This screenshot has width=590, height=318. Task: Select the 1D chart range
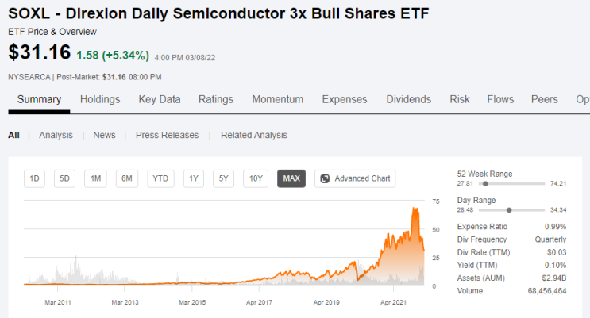click(34, 178)
